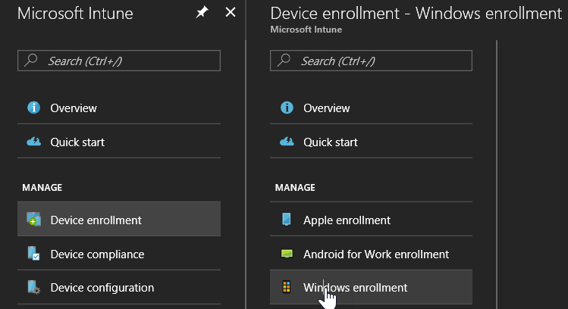This screenshot has width=568, height=309.
Task: Click the Device configuration gear icon
Action: click(33, 288)
